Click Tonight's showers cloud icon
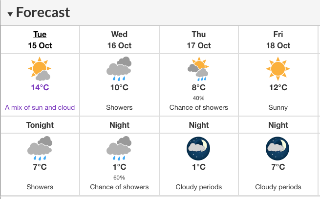Screen dimensions: 320x199 40,148
